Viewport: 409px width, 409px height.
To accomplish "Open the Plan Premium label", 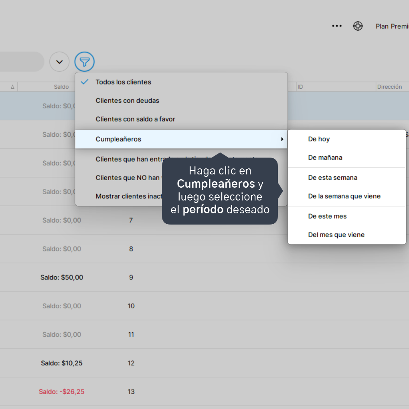I will click(x=392, y=26).
